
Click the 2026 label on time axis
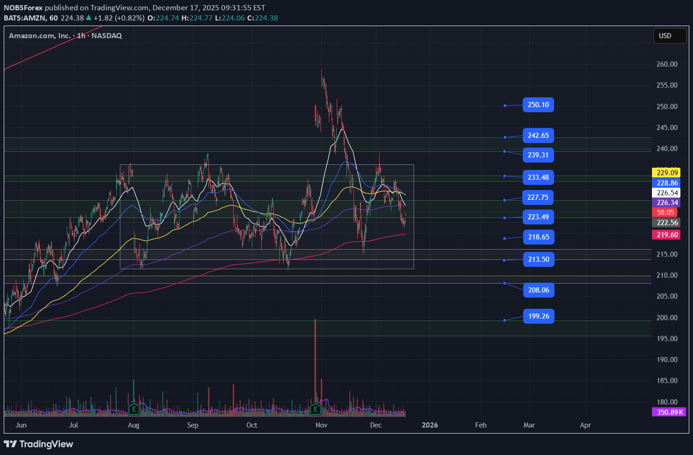(x=430, y=425)
